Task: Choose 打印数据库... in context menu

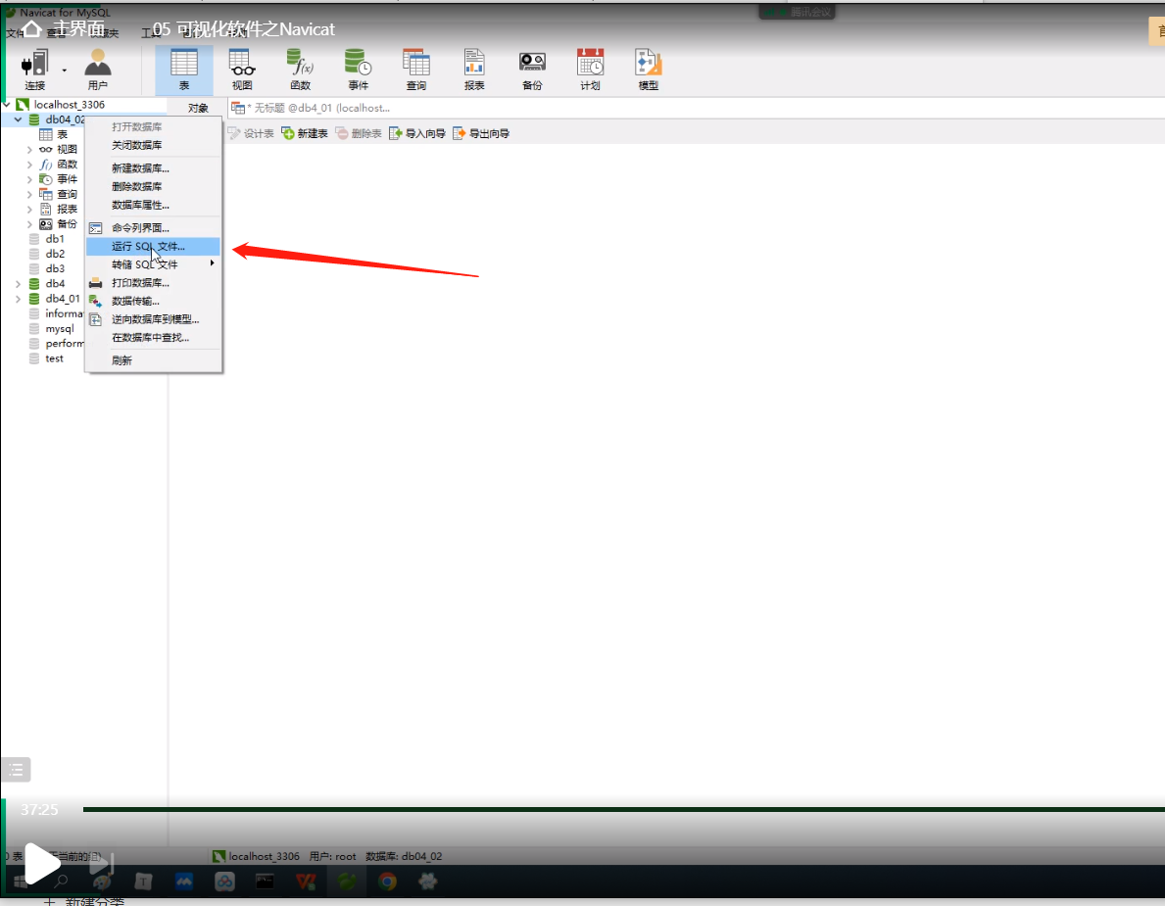Action: [153, 283]
